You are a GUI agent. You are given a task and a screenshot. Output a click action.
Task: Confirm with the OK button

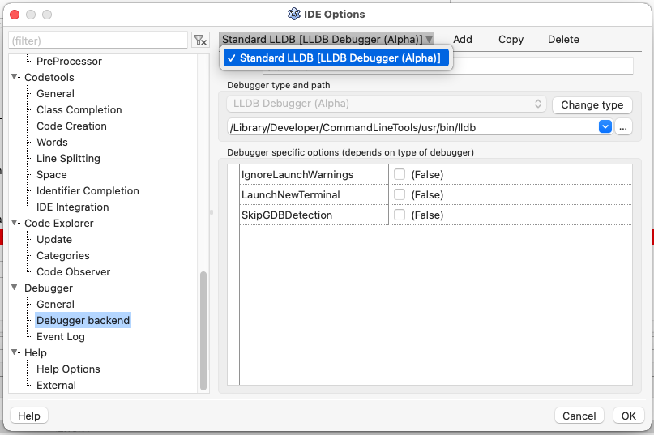(x=629, y=416)
